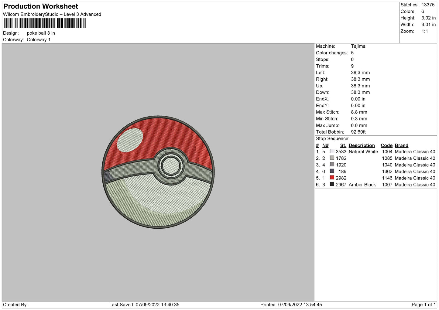Click the stitch count 1782 in row 2
Screen dimensions: 439x310
pos(341,158)
